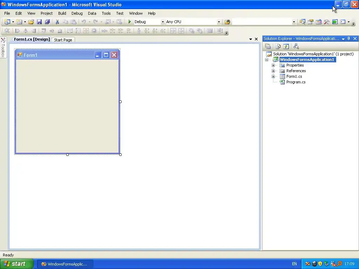Click the Align Rights layout icon
The width and height of the screenshot is (359, 269).
tap(34, 31)
